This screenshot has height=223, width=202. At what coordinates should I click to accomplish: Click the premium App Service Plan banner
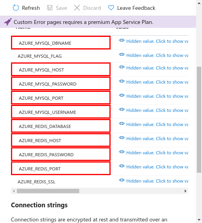tap(98, 22)
